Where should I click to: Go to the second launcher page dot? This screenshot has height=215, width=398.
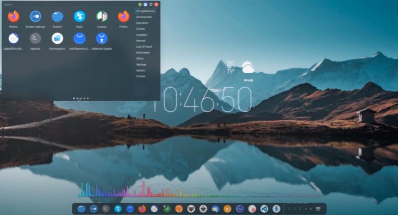pyautogui.click(x=77, y=98)
